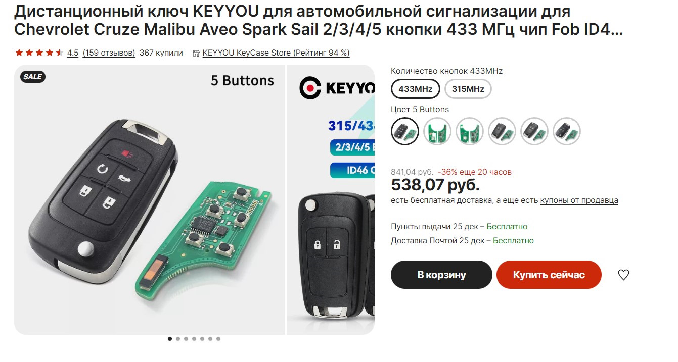Select the 433MHz frequency option
The image size is (678, 362).
[x=416, y=89]
